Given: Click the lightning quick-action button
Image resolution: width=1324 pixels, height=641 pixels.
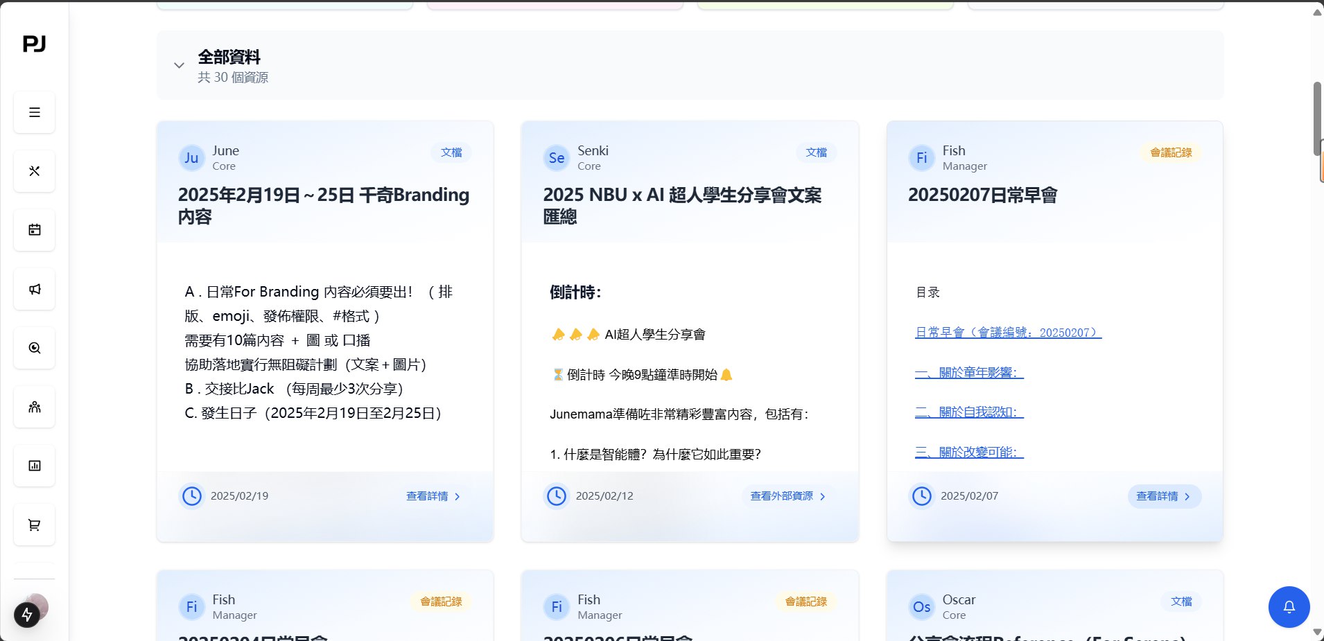Looking at the screenshot, I should [x=26, y=615].
